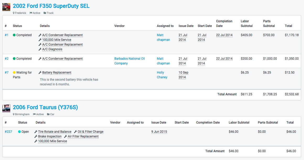
Task: Click the Car folder icon
Action: coord(48,114)
